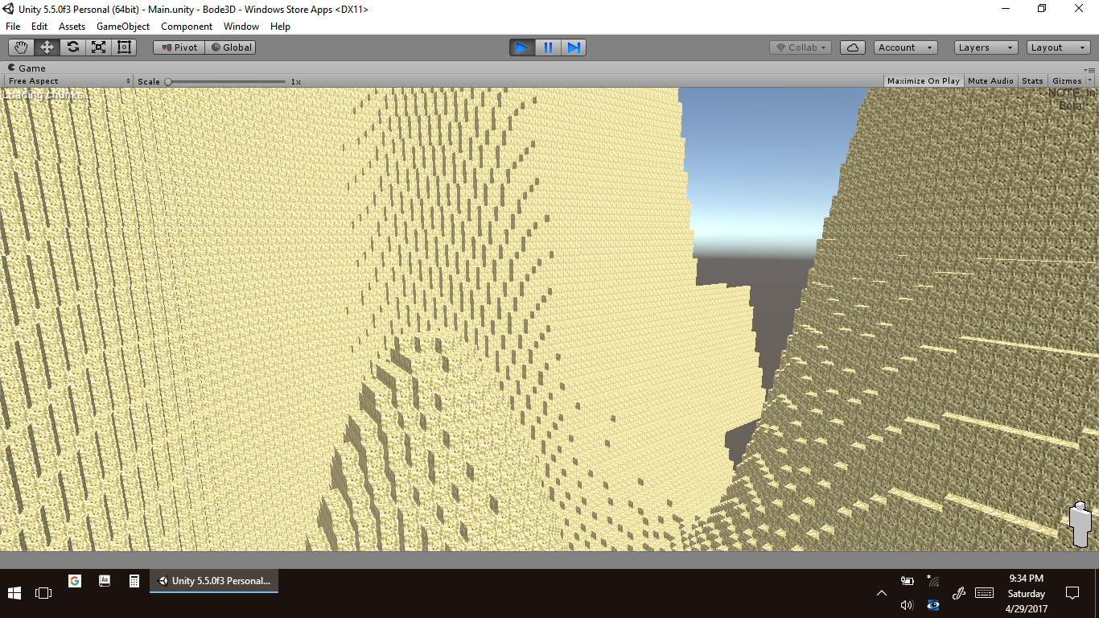The width and height of the screenshot is (1099, 618).
Task: Toggle Pivot handle position
Action: tap(179, 47)
